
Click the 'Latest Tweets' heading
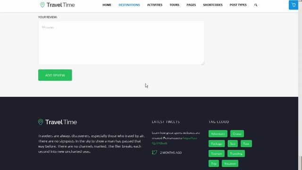(166, 122)
